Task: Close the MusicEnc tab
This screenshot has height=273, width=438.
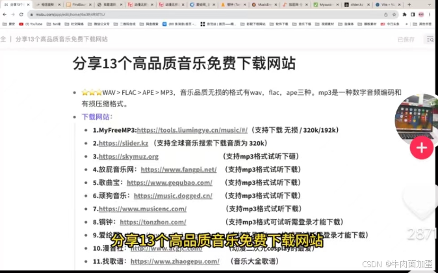Action: [276, 5]
